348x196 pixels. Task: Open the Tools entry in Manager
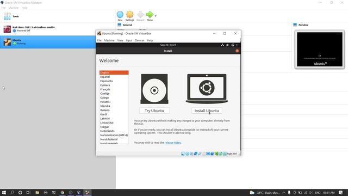pyautogui.click(x=58, y=16)
